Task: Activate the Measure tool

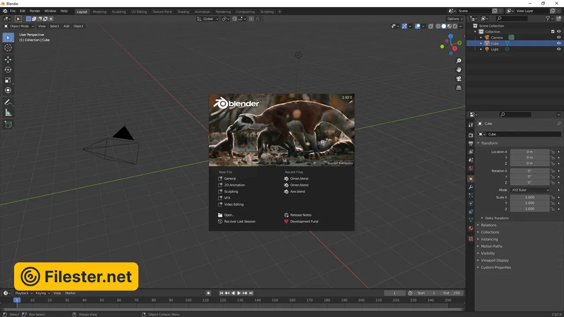Action: pyautogui.click(x=8, y=113)
